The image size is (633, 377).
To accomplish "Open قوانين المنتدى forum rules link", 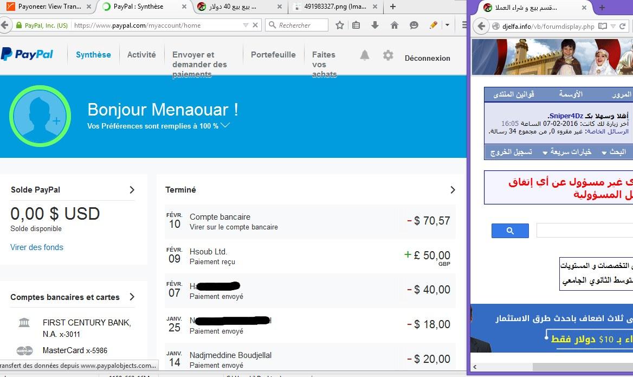I will coord(514,94).
